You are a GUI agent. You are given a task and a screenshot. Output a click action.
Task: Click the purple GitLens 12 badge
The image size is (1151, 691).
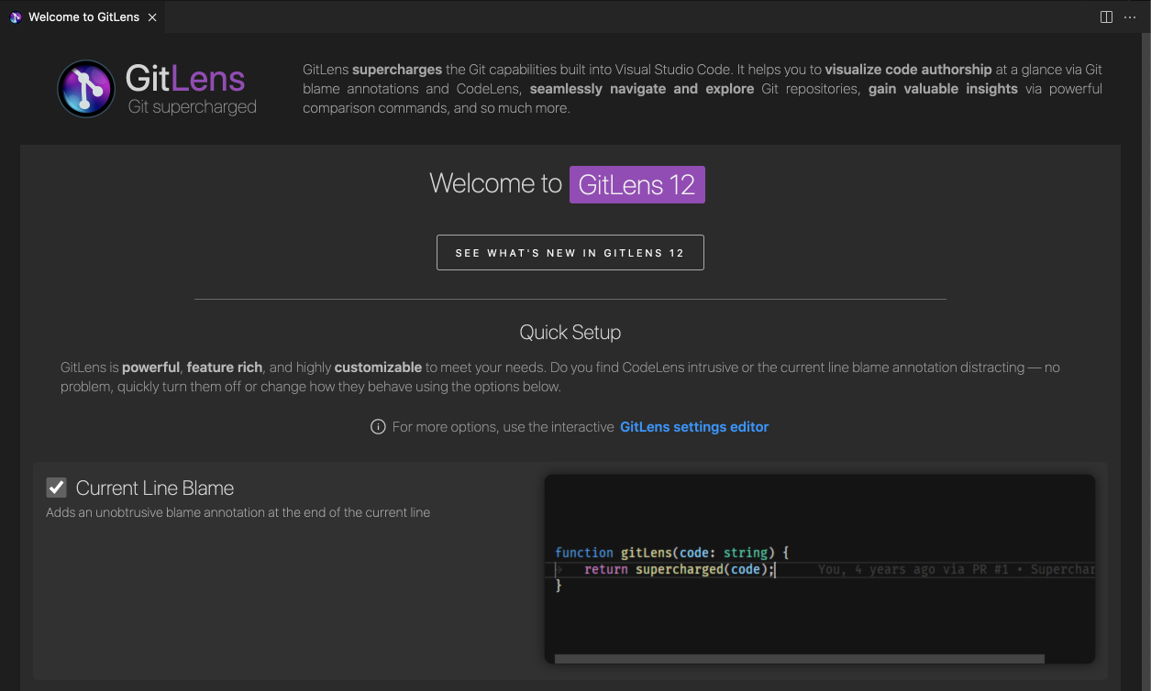[x=636, y=184]
